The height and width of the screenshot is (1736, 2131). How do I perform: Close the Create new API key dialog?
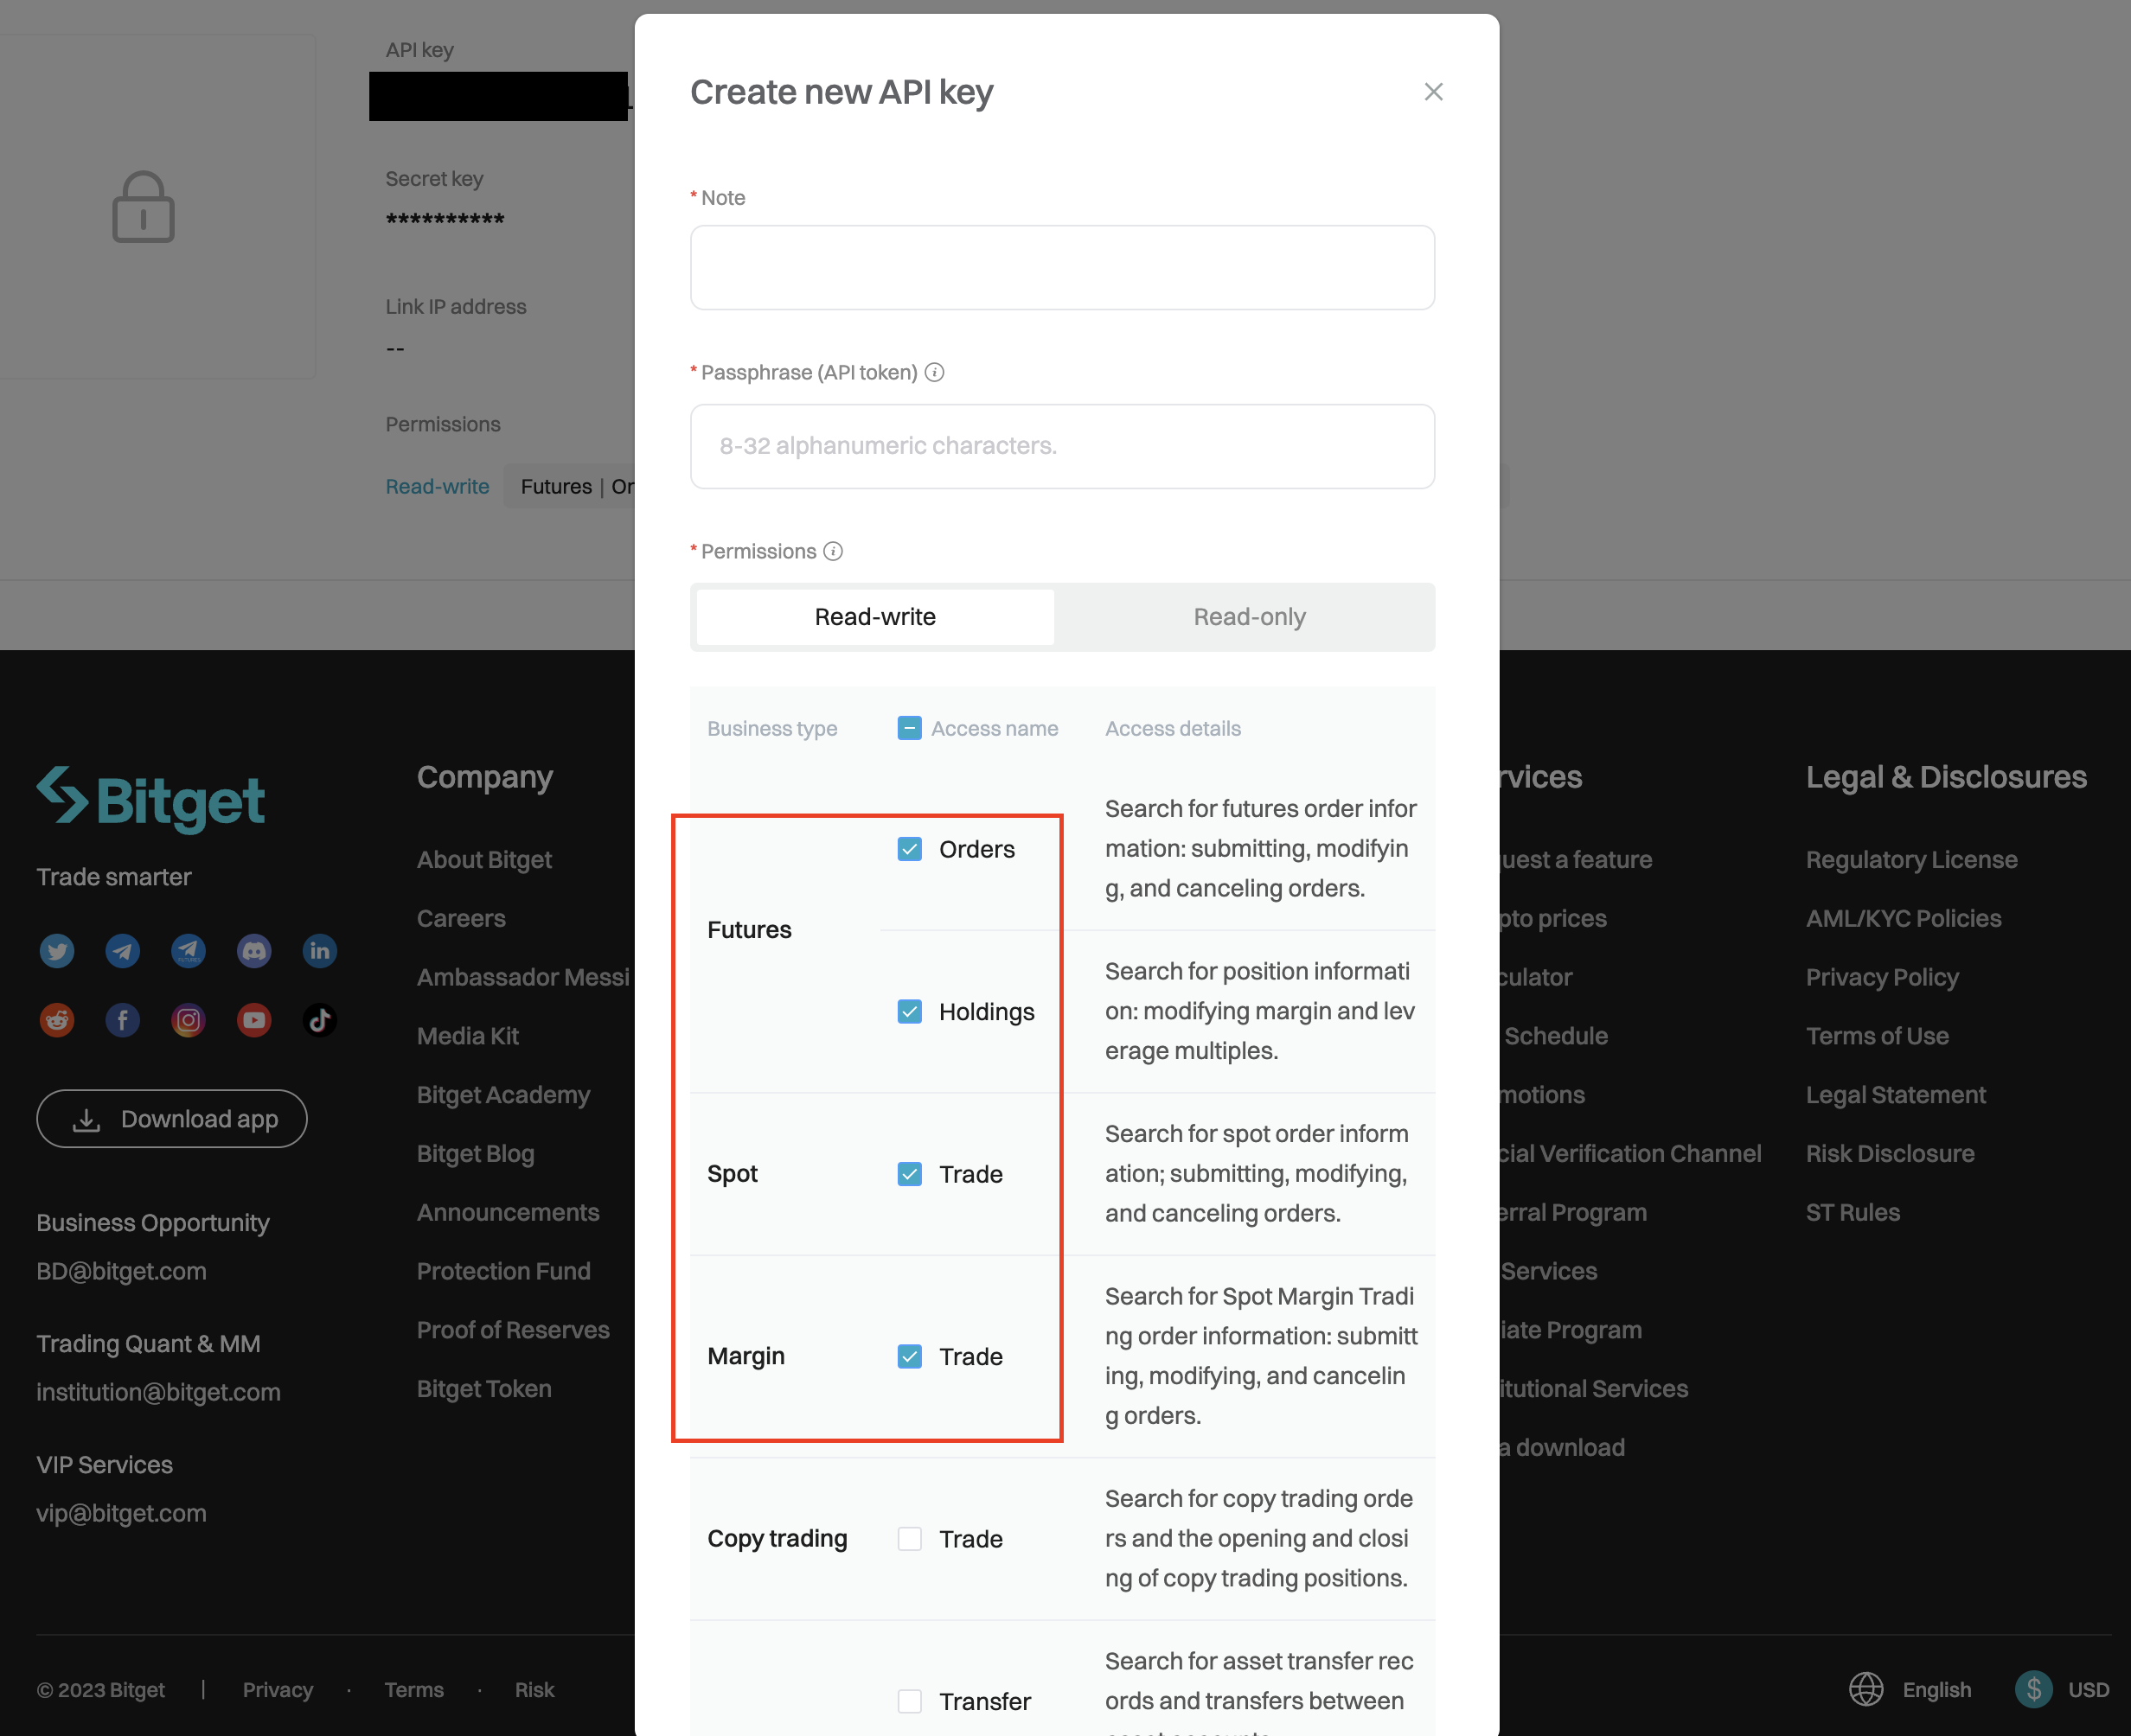tap(1433, 92)
